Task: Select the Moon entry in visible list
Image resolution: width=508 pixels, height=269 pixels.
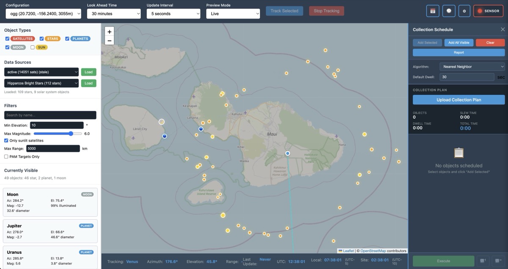Action: (50, 202)
